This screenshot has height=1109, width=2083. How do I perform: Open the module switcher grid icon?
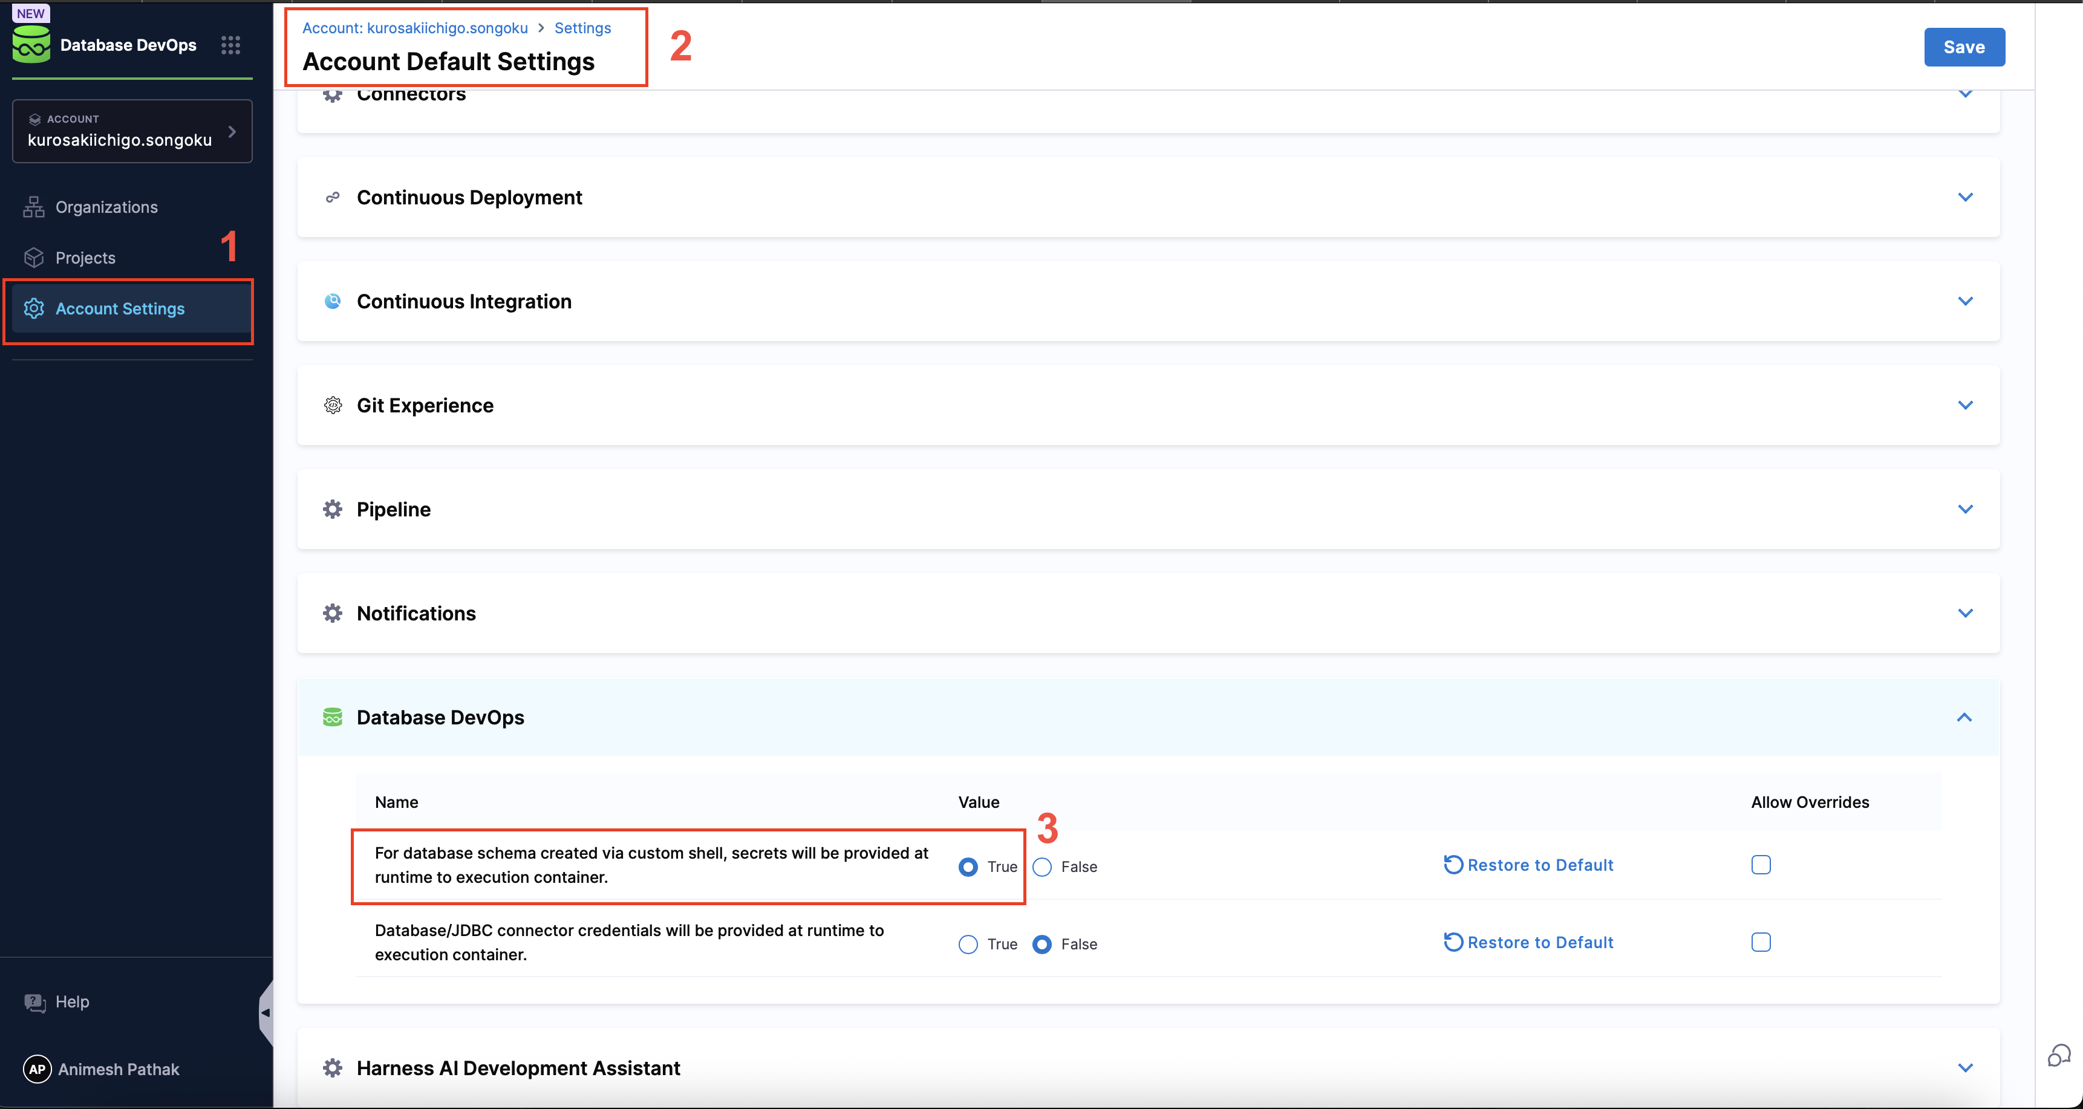tap(230, 45)
